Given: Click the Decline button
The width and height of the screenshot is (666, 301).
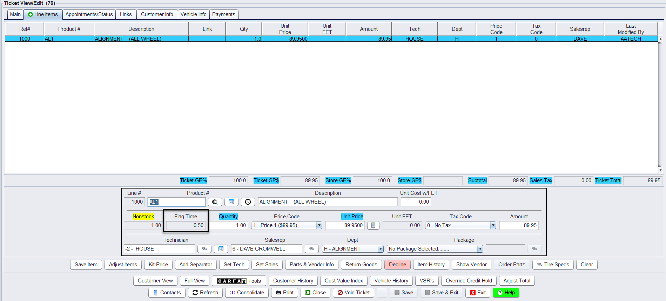Looking at the screenshot, I should (x=397, y=265).
